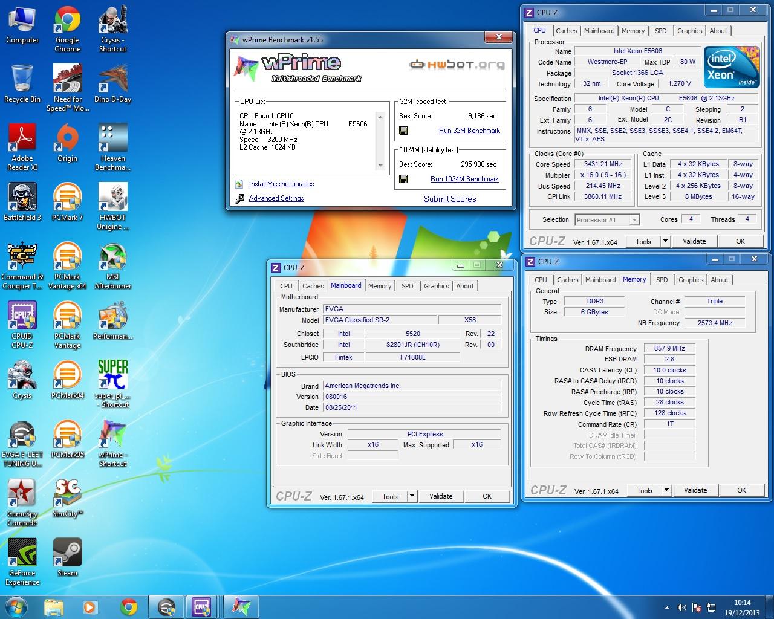Click the save icon for the 1024M score
Viewport: 774px width, 619px height.
click(x=403, y=179)
